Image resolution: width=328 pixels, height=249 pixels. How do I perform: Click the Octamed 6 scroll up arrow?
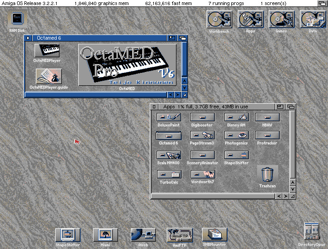[184, 81]
